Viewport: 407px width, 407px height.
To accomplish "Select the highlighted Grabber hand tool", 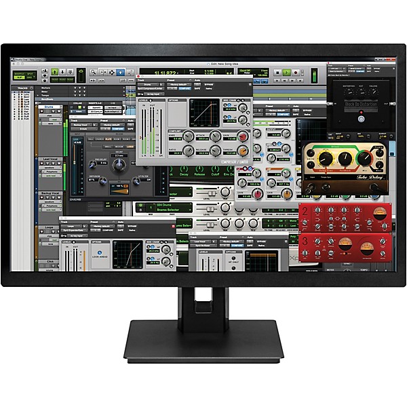I will coord(121,72).
